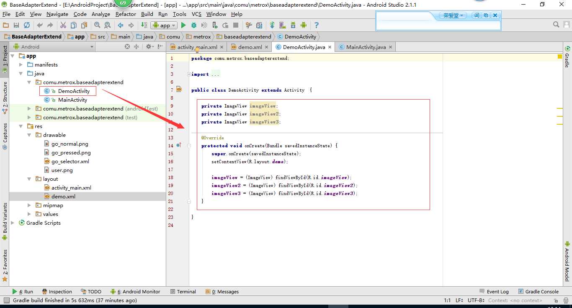Click the Cut scissors icon
The width and height of the screenshot is (572, 308).
pyautogui.click(x=63, y=25)
